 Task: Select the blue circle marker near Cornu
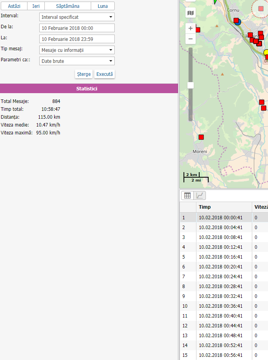(238, 22)
